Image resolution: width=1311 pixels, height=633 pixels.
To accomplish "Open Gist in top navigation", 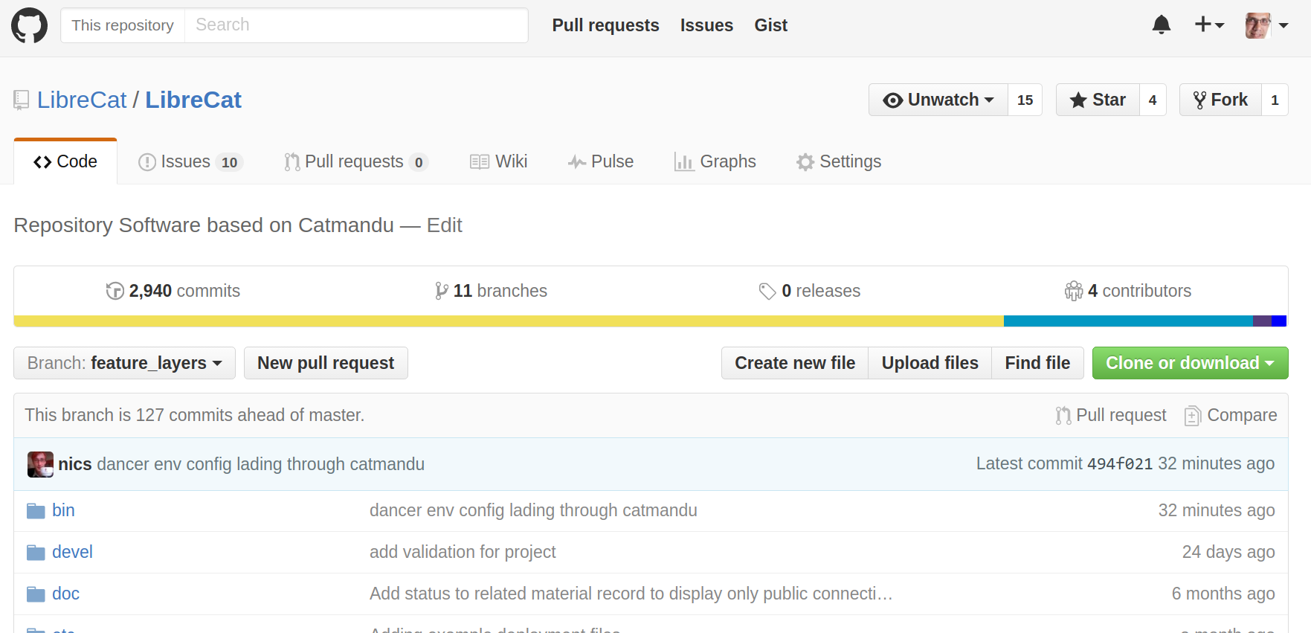I will pos(770,25).
